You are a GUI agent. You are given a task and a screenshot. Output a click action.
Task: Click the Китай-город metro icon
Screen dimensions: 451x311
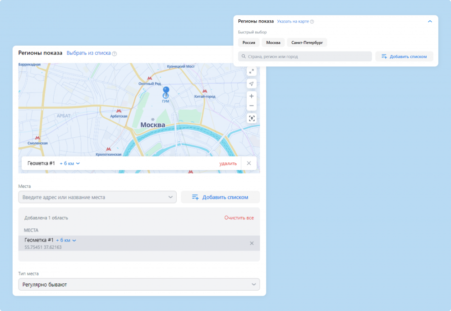tap(205, 91)
